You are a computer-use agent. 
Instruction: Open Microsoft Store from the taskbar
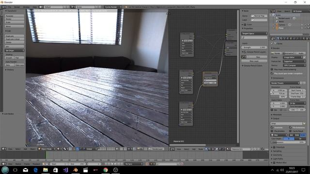tap(55, 170)
